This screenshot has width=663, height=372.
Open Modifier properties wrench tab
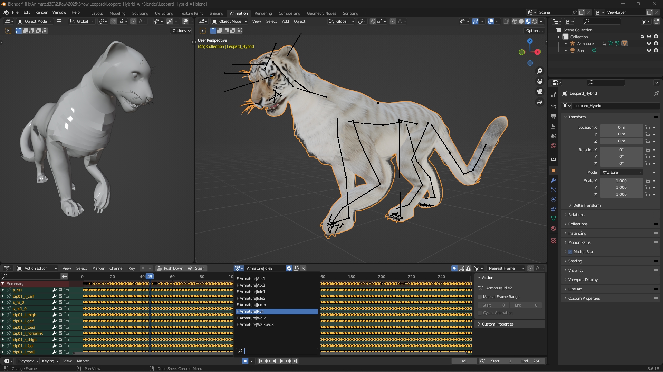554,180
